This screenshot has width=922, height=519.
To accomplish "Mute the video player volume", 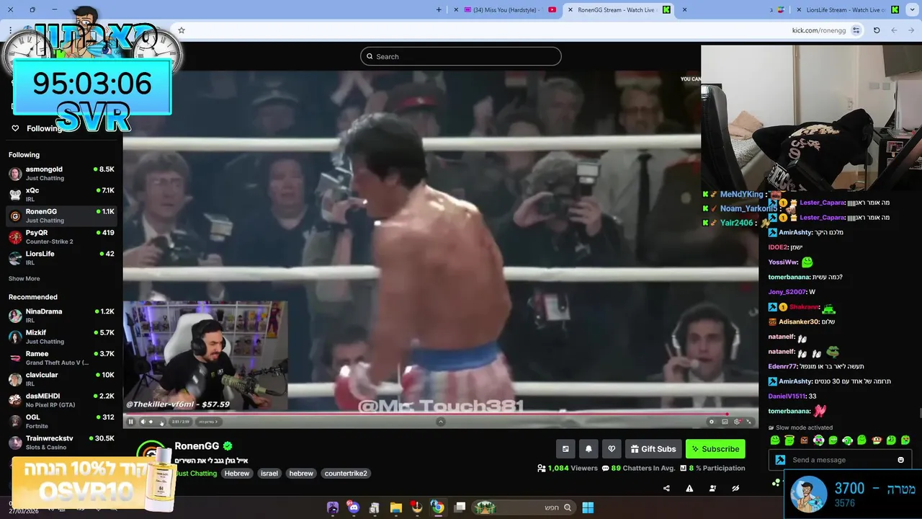I will click(142, 422).
